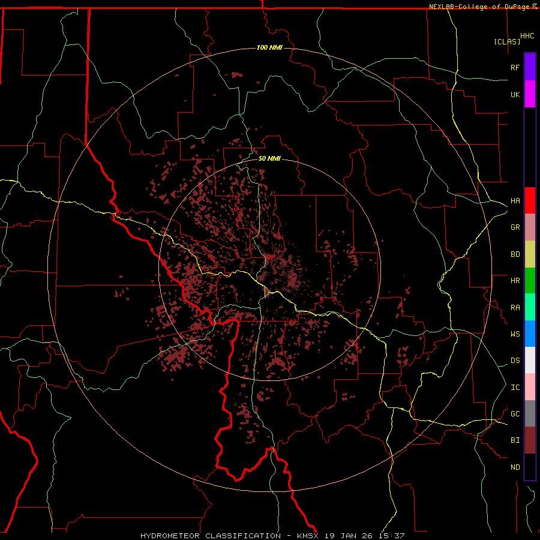Click the [CLAS] units label
Screen dimensions: 540x540
click(x=507, y=41)
